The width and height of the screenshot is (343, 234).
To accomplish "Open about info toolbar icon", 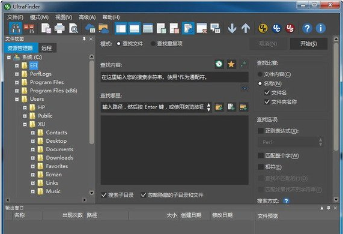I will 321,28.
